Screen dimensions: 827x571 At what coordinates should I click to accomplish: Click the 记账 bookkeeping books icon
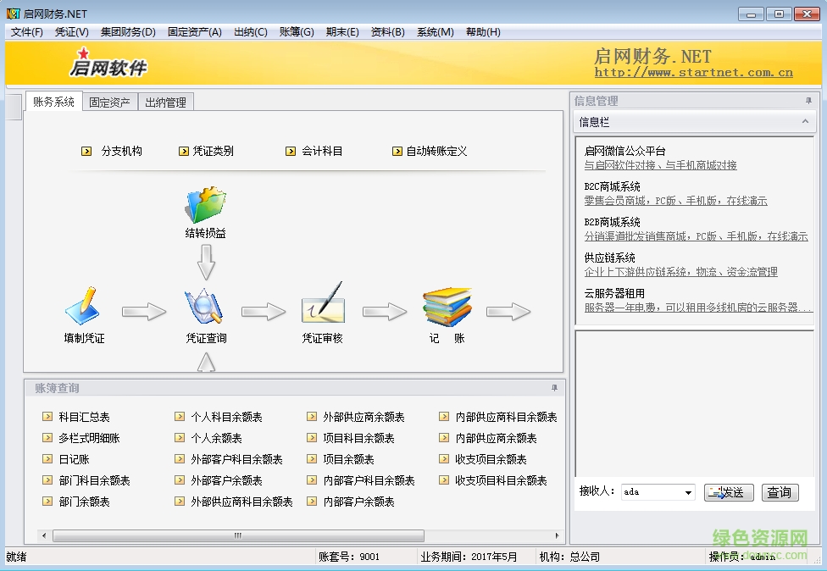447,309
